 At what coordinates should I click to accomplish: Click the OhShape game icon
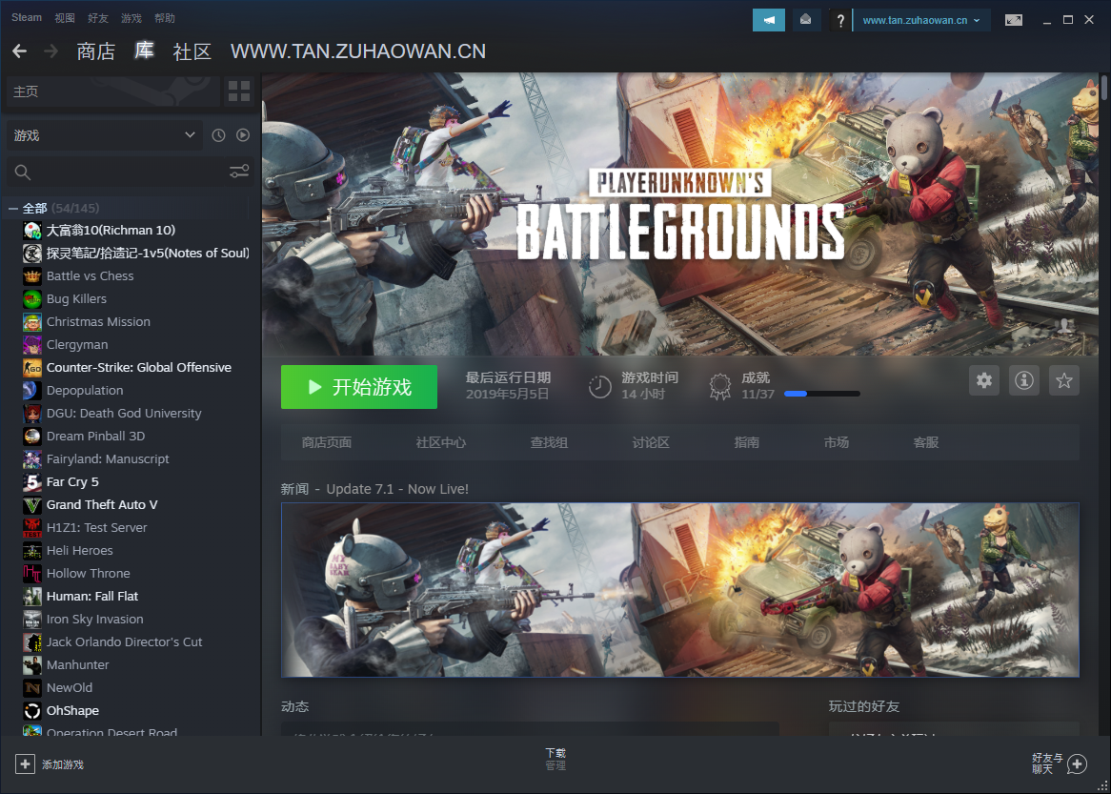click(31, 710)
